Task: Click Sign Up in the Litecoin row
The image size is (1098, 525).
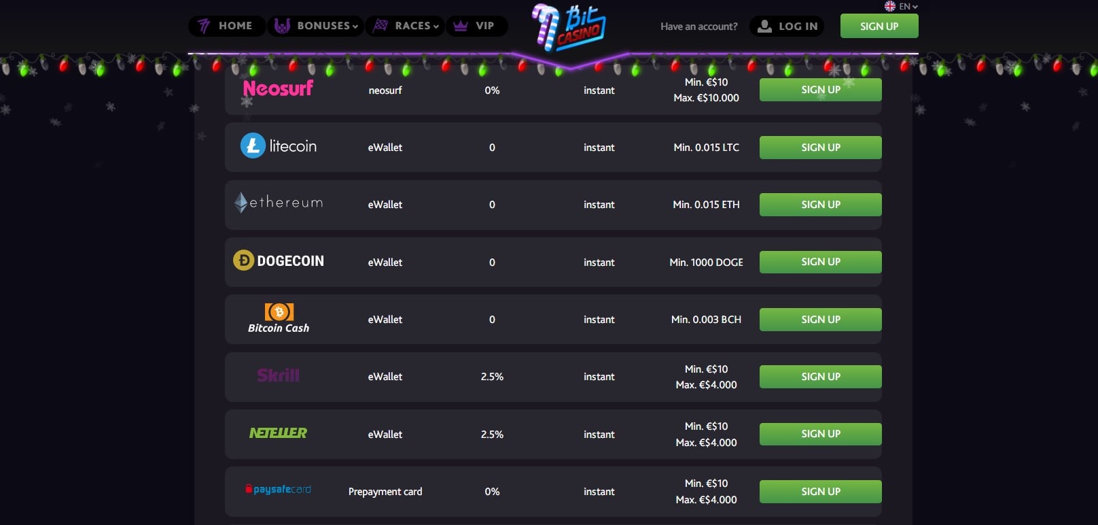Action: (820, 147)
